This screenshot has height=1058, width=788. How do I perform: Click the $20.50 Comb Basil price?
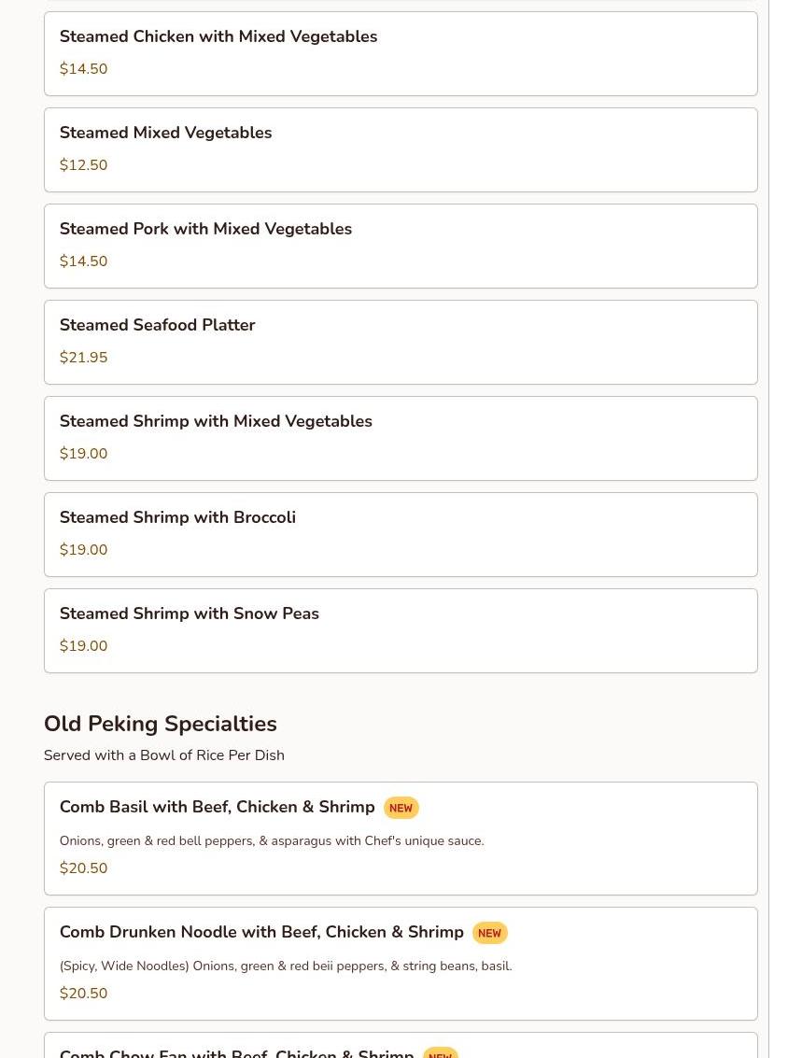tap(83, 868)
